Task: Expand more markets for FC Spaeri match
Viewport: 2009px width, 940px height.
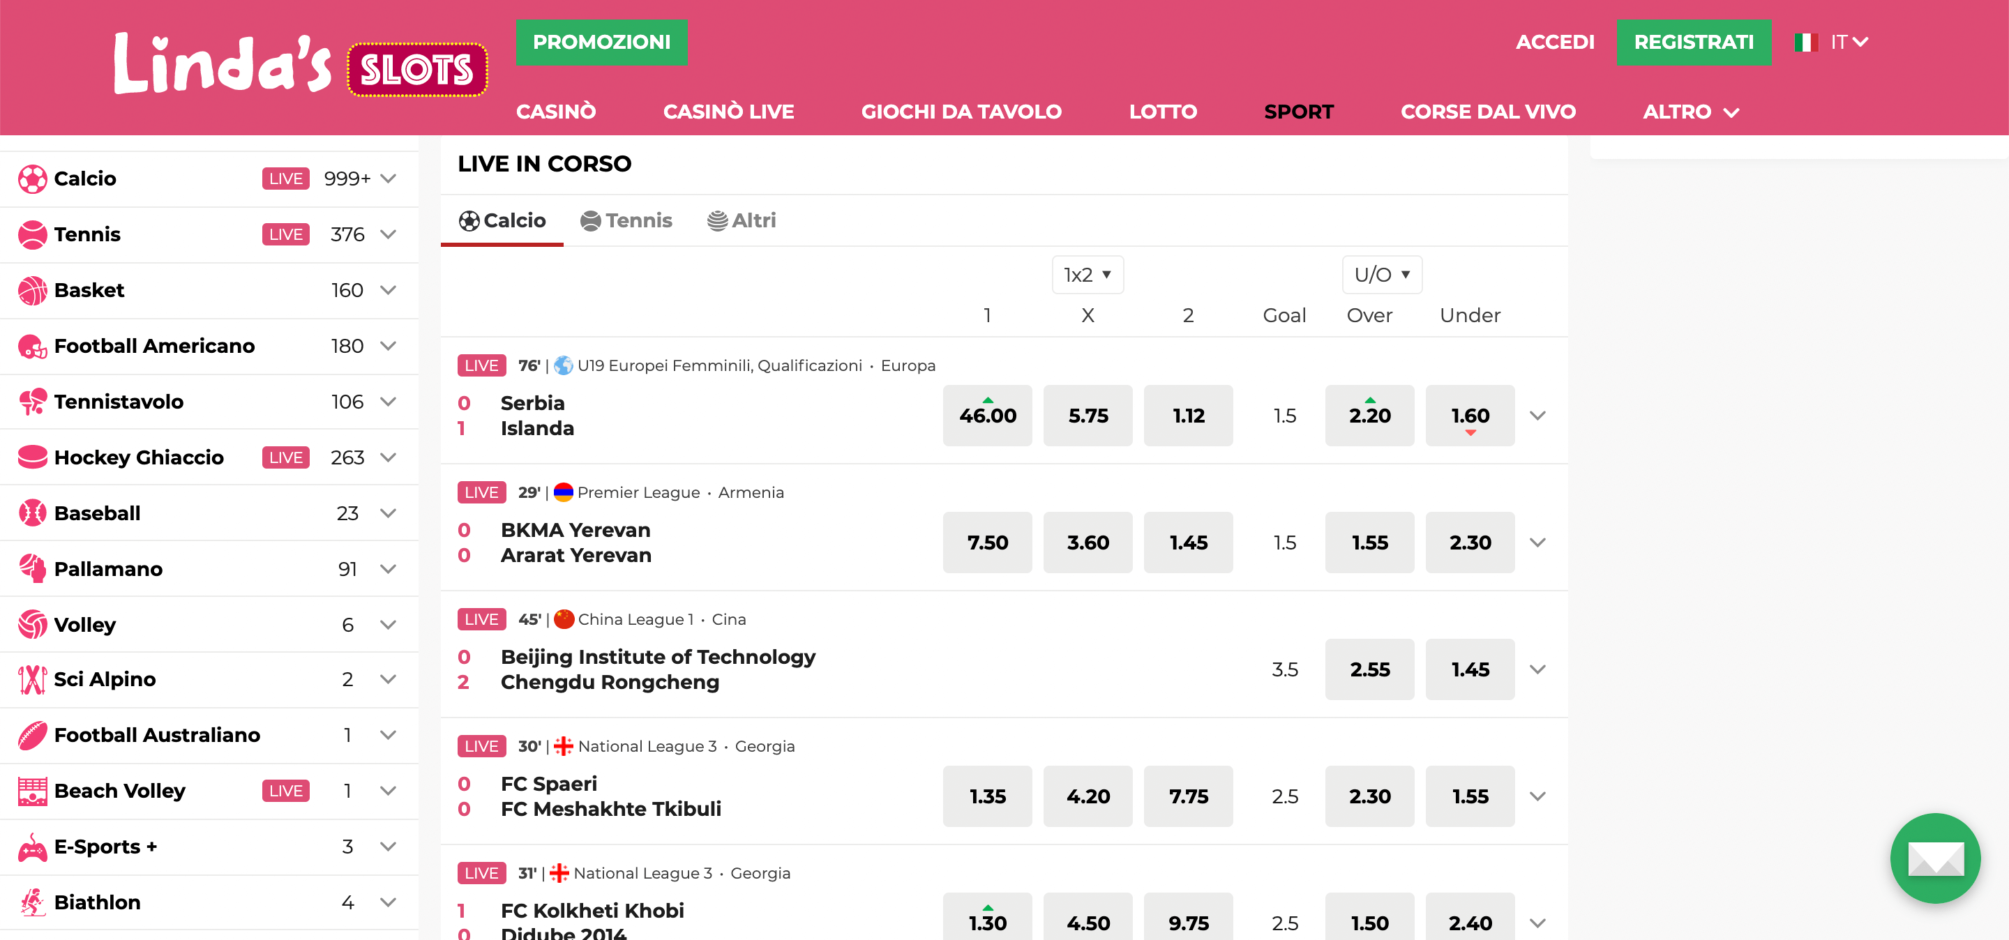Action: [x=1537, y=797]
